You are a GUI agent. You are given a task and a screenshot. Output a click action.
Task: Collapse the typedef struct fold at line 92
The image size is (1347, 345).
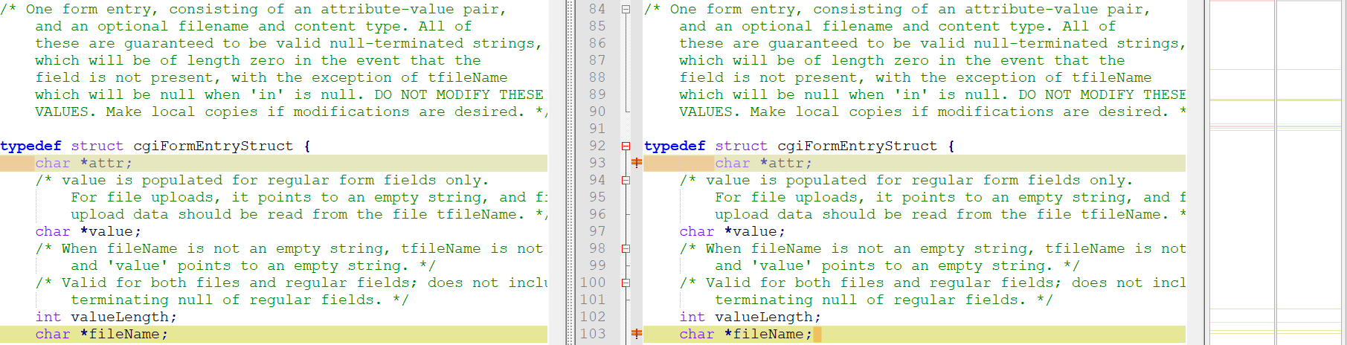[626, 146]
